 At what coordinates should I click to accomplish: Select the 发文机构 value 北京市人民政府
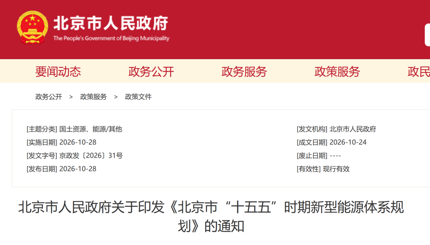point(353,129)
